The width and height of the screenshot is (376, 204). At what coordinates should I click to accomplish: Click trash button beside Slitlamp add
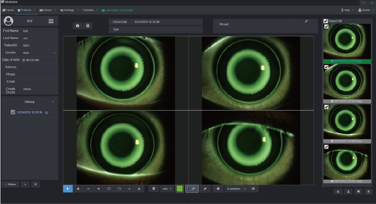click(35, 184)
